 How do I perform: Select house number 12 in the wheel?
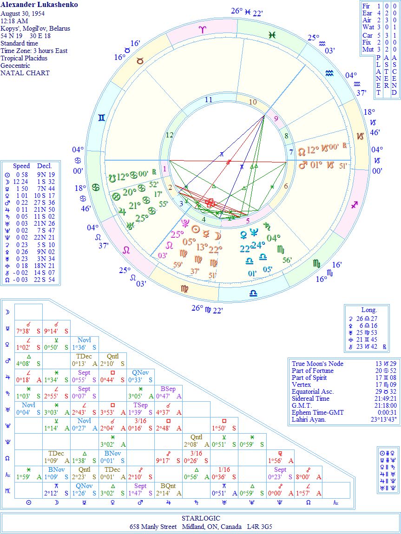(x=169, y=135)
